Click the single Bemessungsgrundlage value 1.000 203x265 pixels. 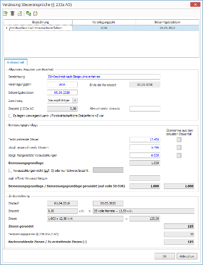coord(145,163)
